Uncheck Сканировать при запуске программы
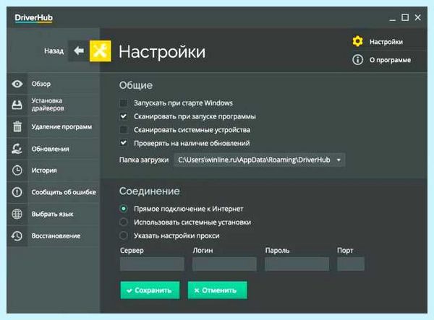 [x=124, y=116]
